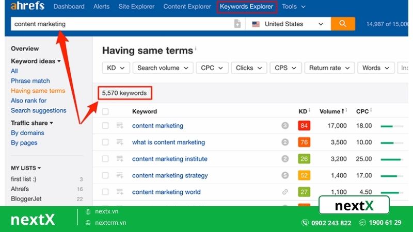Click the hotline icon beside 1900 61 29
This screenshot has width=413, height=232.
[362, 223]
